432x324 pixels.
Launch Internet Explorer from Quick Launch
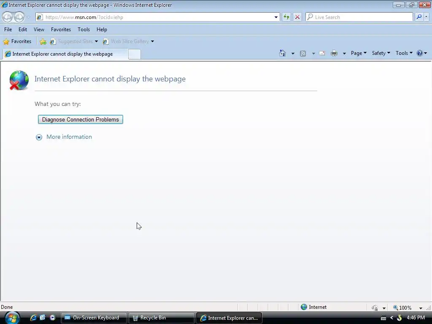click(33, 318)
